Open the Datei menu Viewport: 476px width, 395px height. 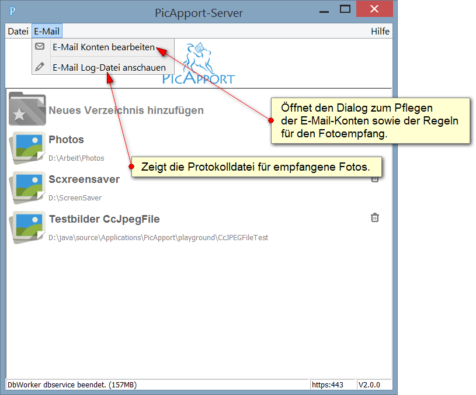tap(18, 32)
